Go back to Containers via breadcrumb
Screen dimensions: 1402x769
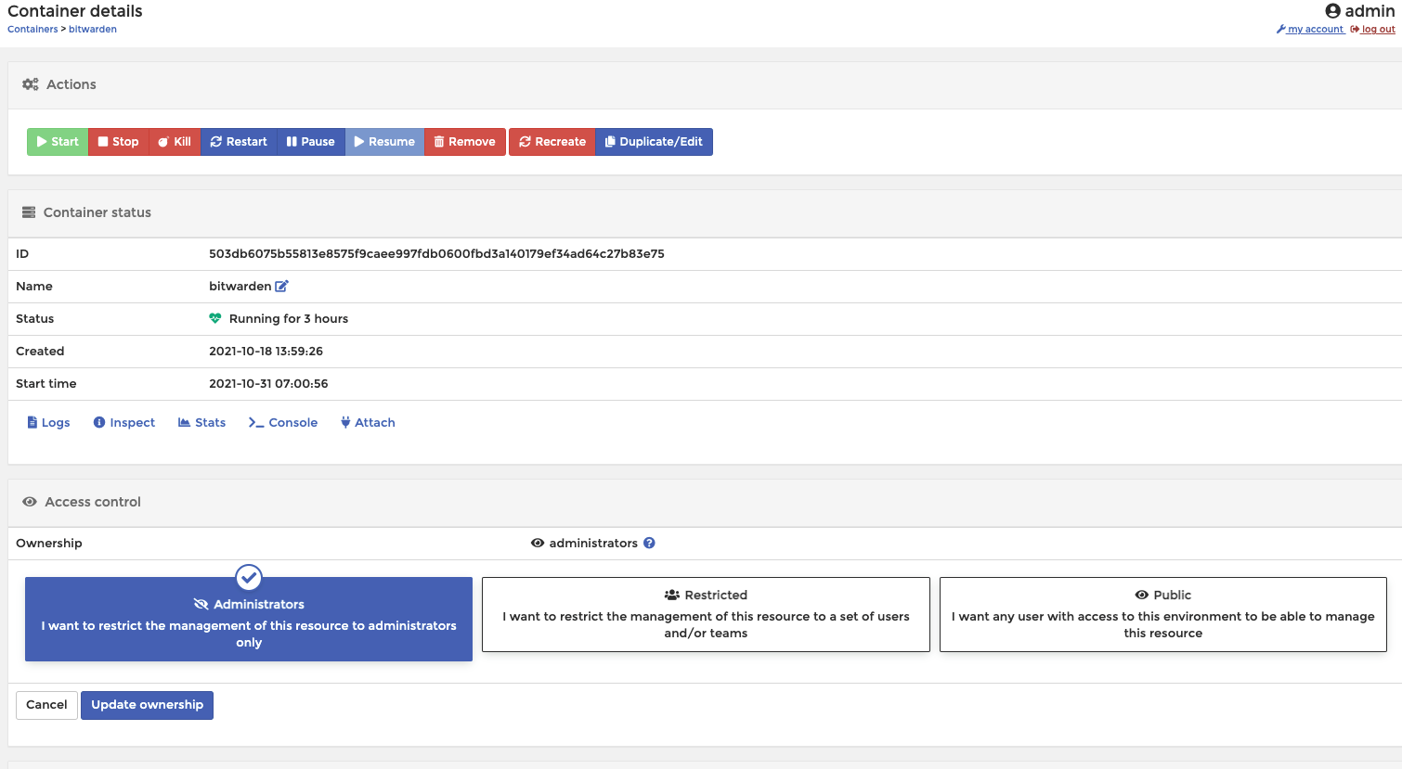click(x=32, y=30)
